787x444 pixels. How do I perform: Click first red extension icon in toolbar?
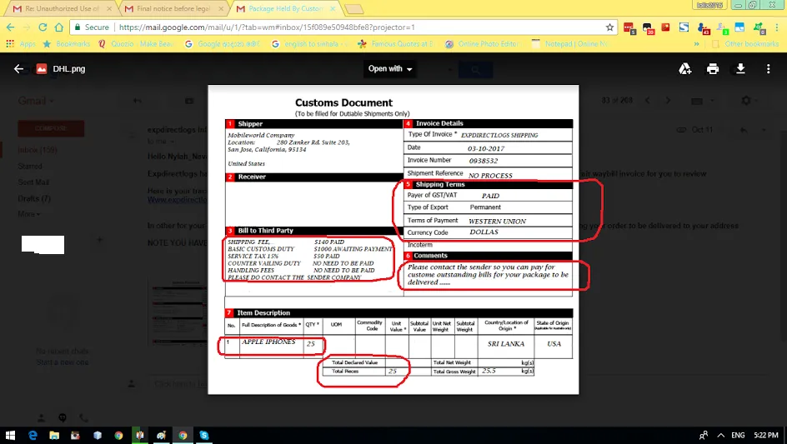pyautogui.click(x=629, y=28)
